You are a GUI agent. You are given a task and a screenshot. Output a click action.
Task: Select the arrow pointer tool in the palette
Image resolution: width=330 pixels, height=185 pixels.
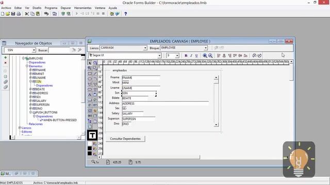coord(90,63)
